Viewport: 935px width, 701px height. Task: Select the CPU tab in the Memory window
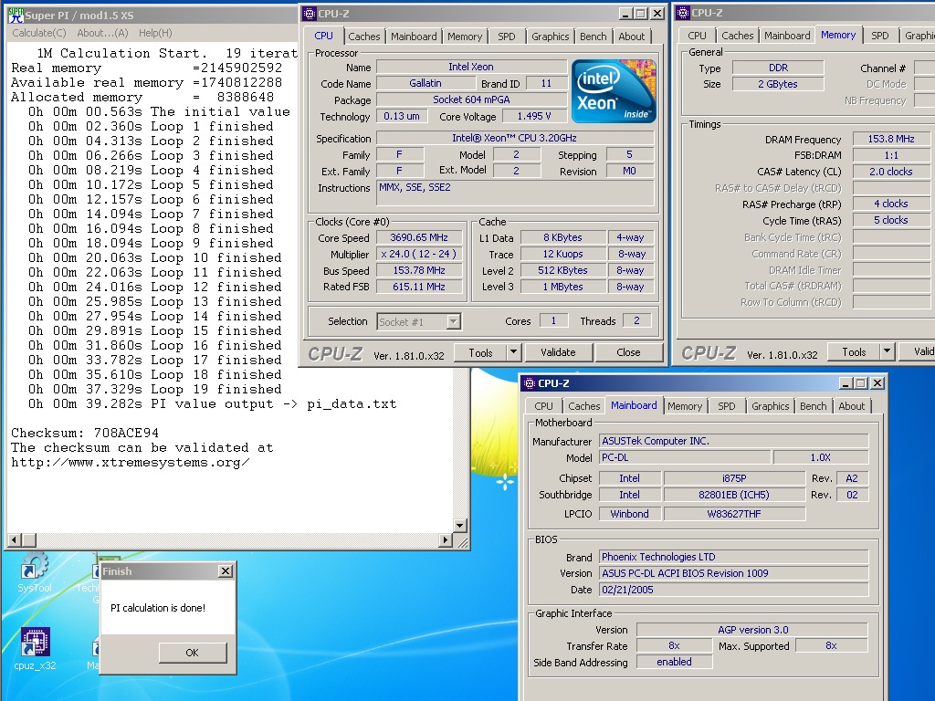click(x=697, y=36)
